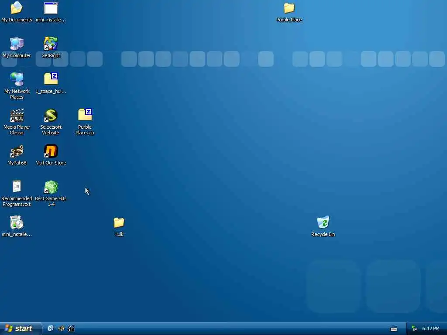447x335 pixels.
Task: Open the Visit Our Store shortcut
Action: [51, 151]
